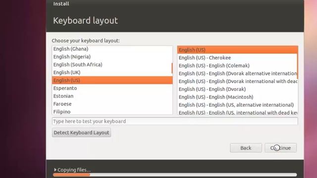Viewport: 317px width, 178px height.
Task: Click Detect Keyboard Layout button
Action: pyautogui.click(x=81, y=133)
